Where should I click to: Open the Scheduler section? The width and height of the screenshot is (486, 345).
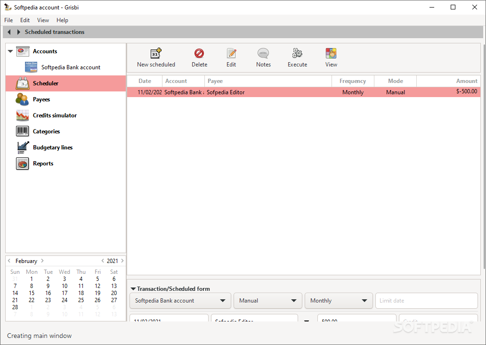coord(66,83)
